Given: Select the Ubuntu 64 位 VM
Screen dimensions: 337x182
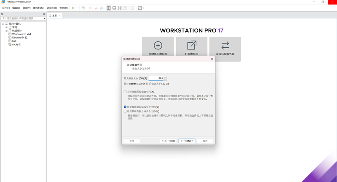Looking at the screenshot, I should [x=20, y=38].
